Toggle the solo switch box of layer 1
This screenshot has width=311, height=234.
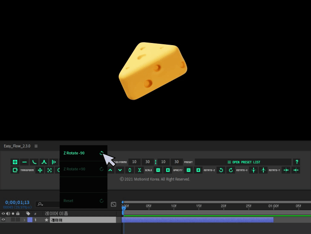click(x=13, y=220)
